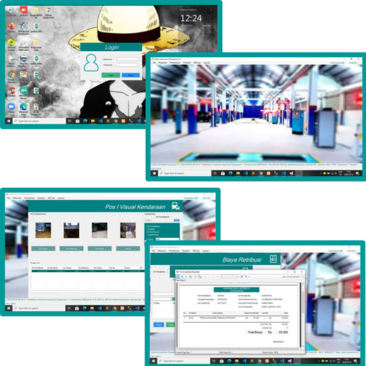The width and height of the screenshot is (366, 366).
Task: Select second vehicle photo in Pos I window
Action: tap(71, 230)
